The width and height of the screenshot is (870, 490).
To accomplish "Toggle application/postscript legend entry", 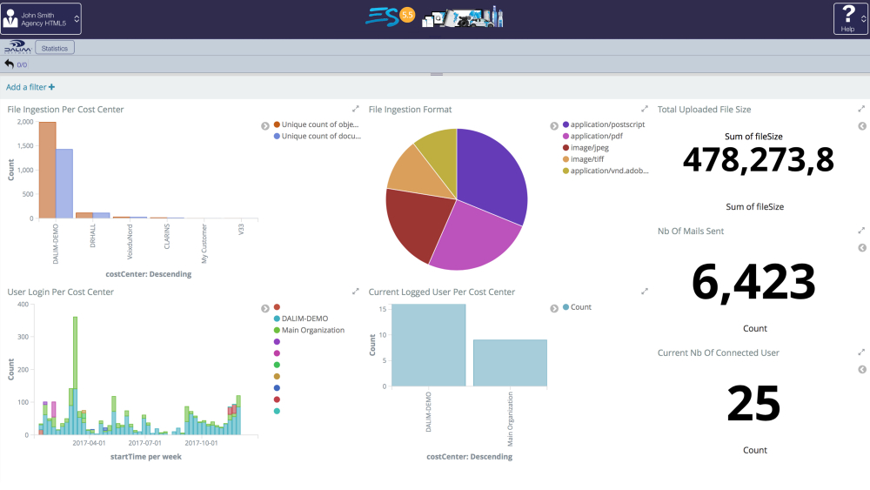I will pyautogui.click(x=607, y=125).
